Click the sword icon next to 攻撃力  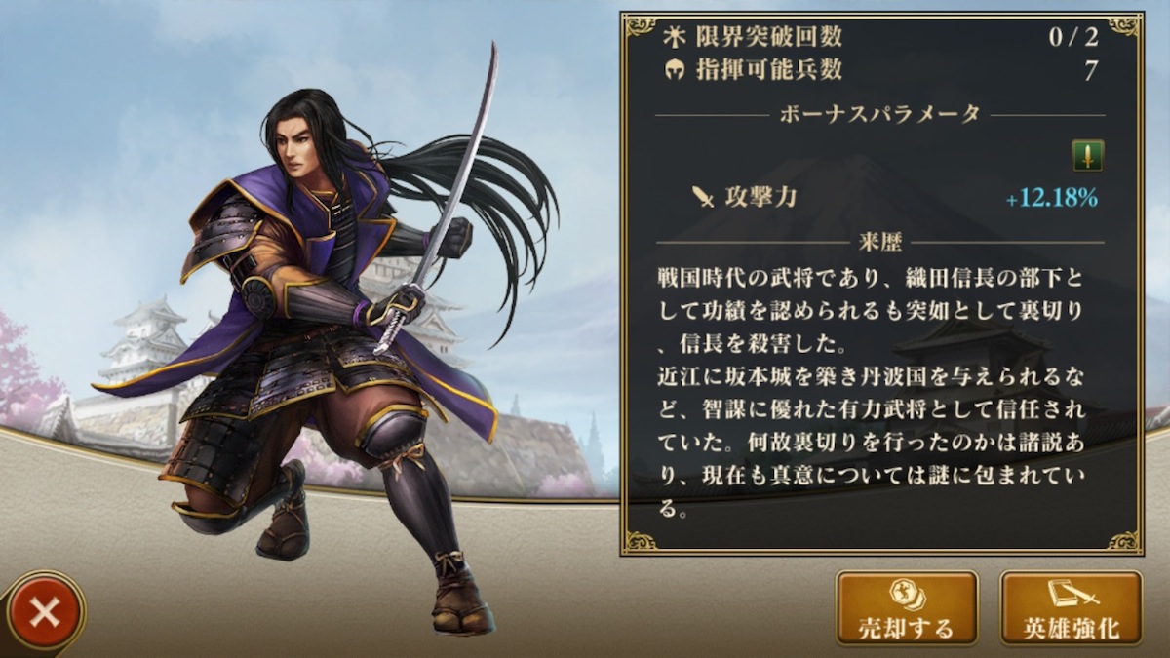(703, 198)
